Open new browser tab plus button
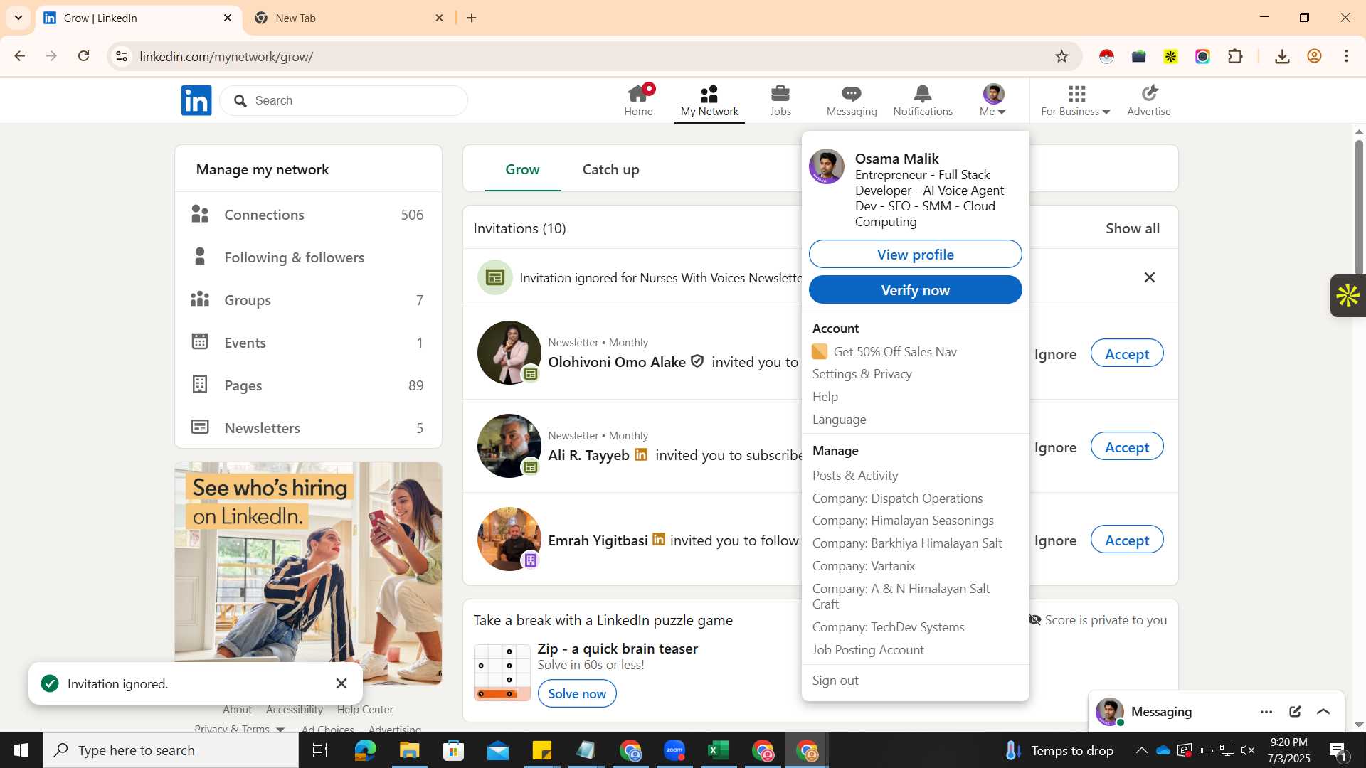Viewport: 1366px width, 768px height. pos(472,18)
